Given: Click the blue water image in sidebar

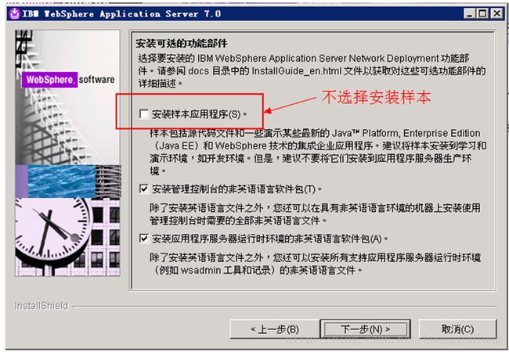Looking at the screenshot, I should click(x=62, y=181).
